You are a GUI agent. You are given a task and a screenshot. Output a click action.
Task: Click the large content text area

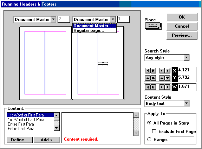click(x=98, y=124)
